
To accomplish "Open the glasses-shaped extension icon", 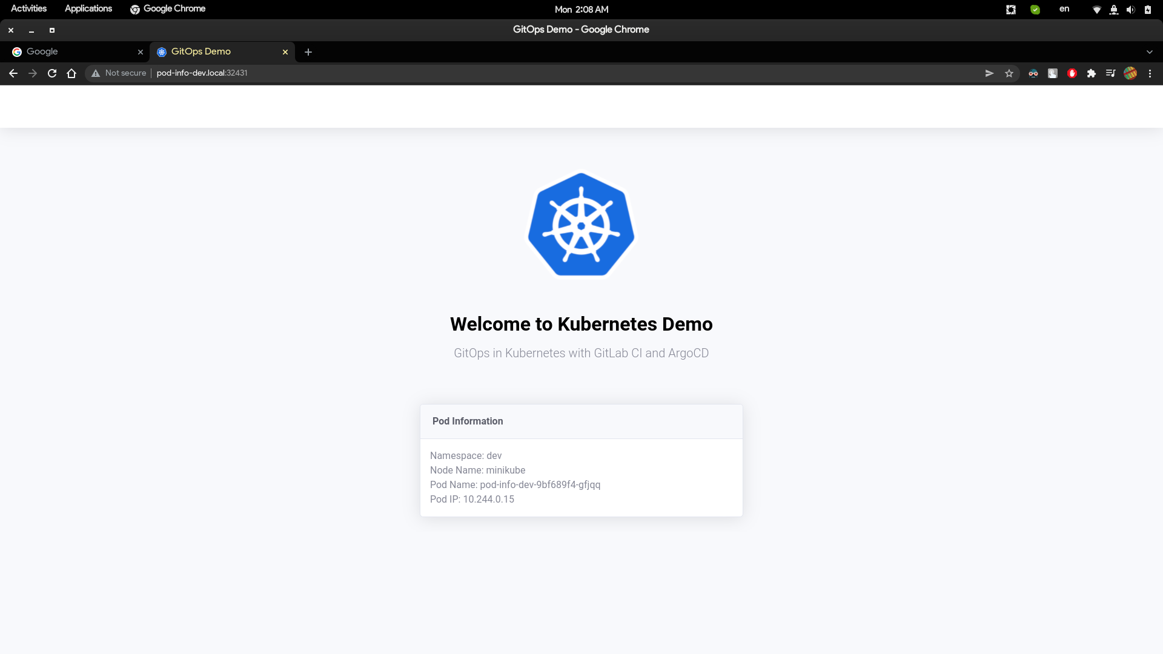I will [x=1033, y=73].
